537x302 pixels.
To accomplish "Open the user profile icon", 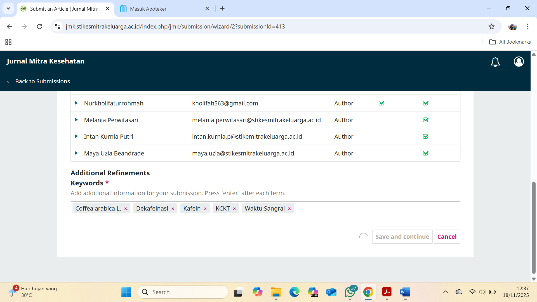I will tap(519, 62).
